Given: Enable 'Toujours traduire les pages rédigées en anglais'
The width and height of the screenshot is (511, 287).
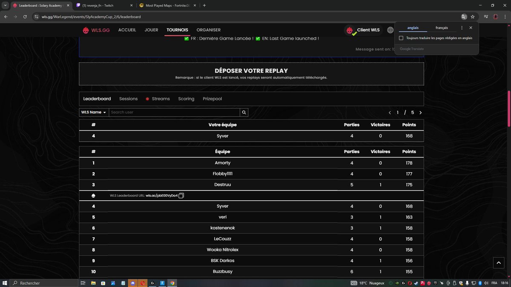Looking at the screenshot, I should [x=401, y=38].
